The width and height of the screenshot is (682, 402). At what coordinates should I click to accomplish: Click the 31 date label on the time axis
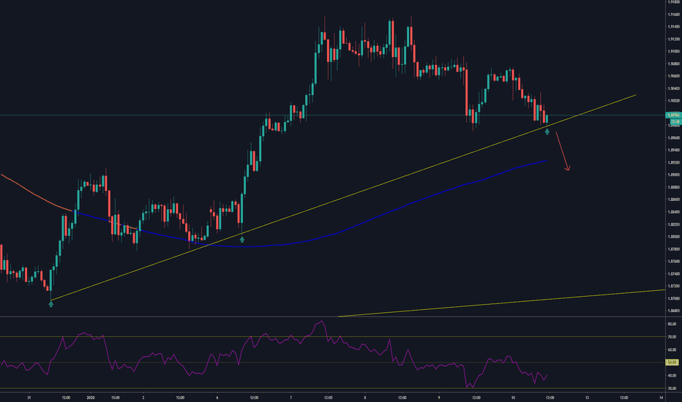point(27,397)
